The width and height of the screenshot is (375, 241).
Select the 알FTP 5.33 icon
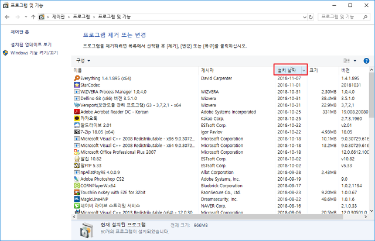click(x=77, y=166)
